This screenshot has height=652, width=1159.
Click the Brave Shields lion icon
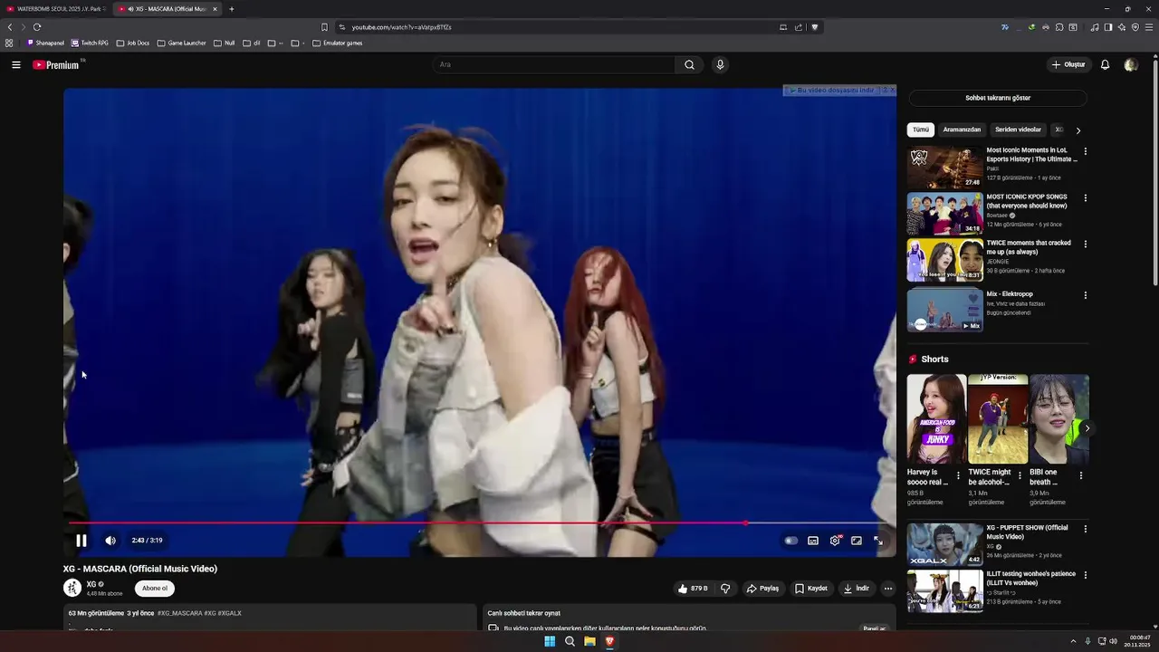pyautogui.click(x=815, y=27)
